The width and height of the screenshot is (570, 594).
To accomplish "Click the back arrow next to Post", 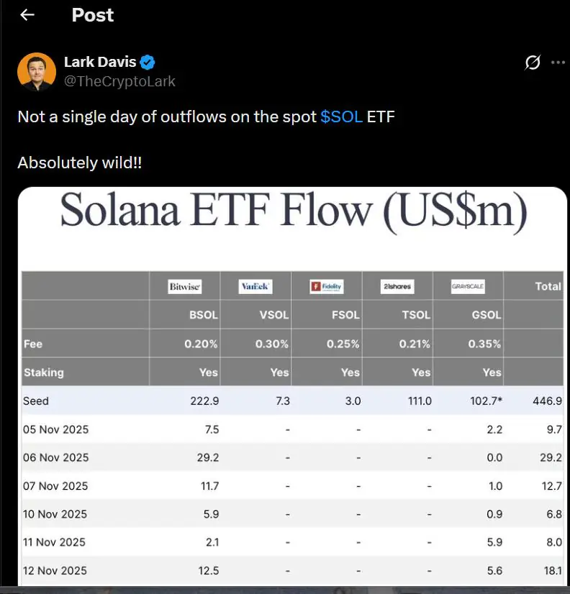I will 27,15.
